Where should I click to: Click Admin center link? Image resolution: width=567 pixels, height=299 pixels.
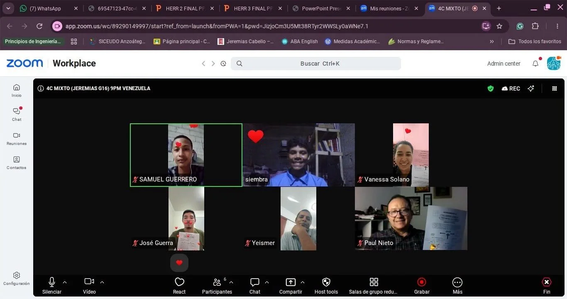click(503, 64)
